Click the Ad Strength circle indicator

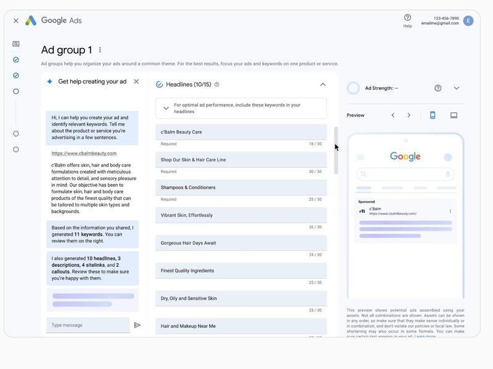pos(353,88)
